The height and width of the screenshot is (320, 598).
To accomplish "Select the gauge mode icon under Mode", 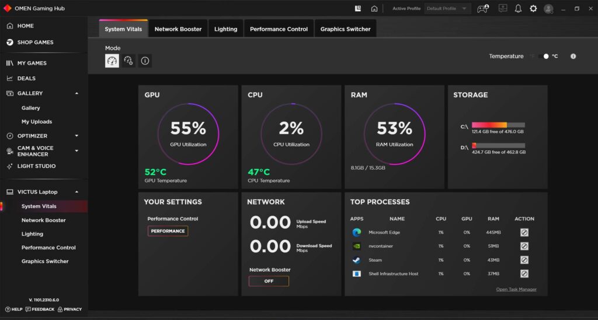I will click(112, 61).
